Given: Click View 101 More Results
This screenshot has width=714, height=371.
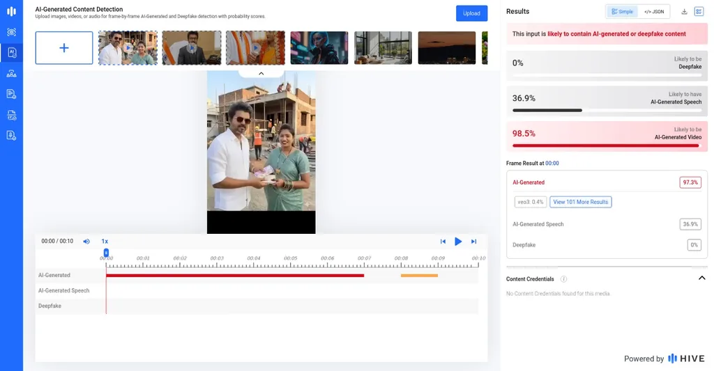Looking at the screenshot, I should pyautogui.click(x=581, y=202).
